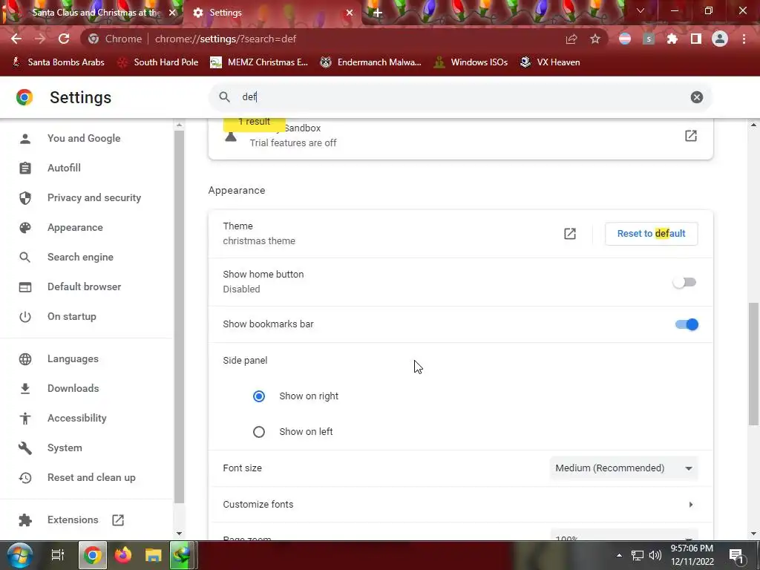Click sidebar scrollbar down arrow
Image resolution: width=760 pixels, height=570 pixels.
pyautogui.click(x=179, y=534)
